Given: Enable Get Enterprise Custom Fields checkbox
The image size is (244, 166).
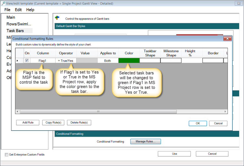Looking at the screenshot, I should coord(7,155).
